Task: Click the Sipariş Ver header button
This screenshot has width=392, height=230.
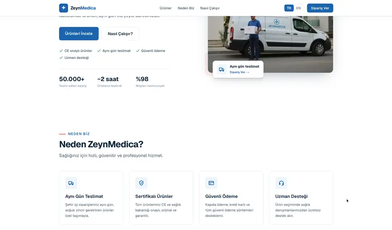Action: coord(320,8)
